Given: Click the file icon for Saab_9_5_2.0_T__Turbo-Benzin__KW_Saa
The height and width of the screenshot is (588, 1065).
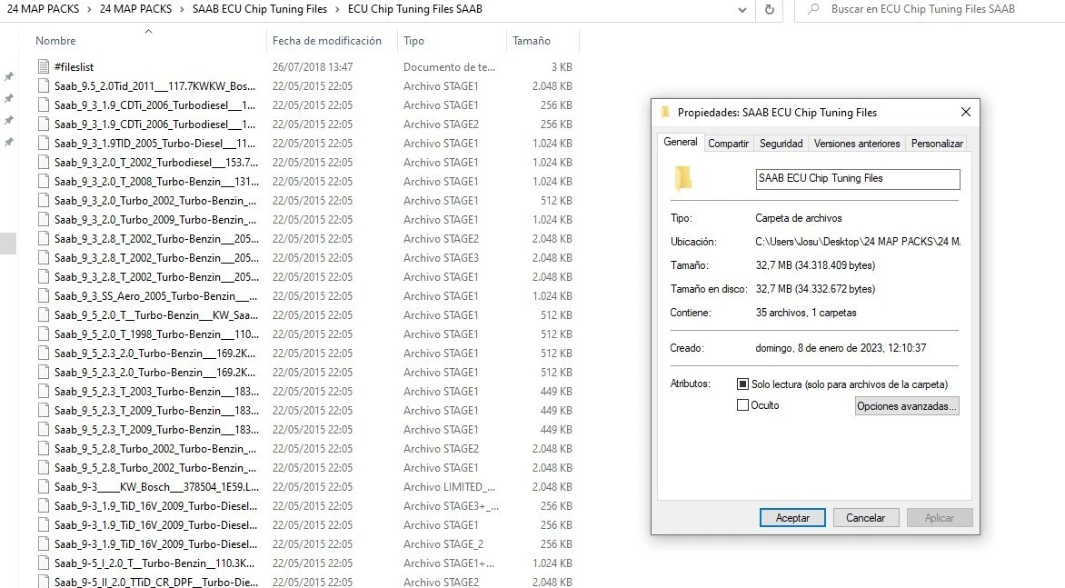Looking at the screenshot, I should tap(44, 314).
